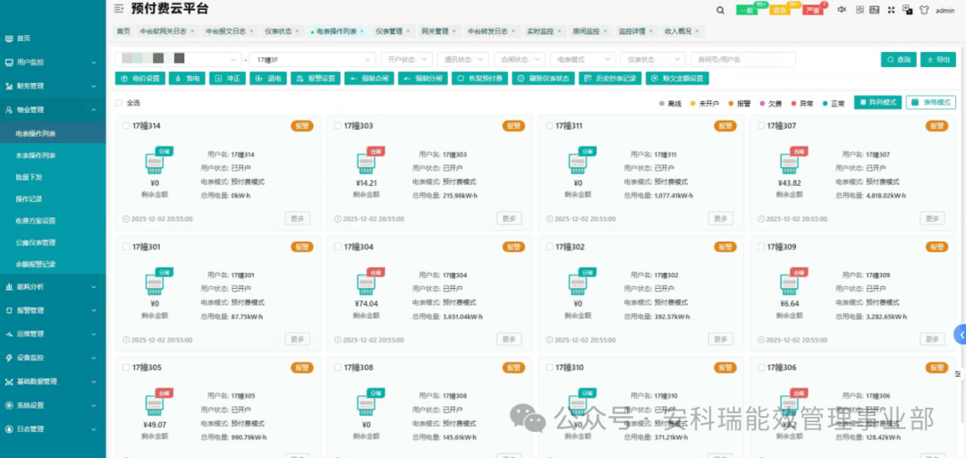Switch to the 实时监控 tab
This screenshot has height=458, width=966.
click(x=540, y=31)
